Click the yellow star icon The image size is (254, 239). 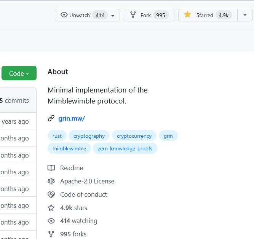[x=187, y=14]
